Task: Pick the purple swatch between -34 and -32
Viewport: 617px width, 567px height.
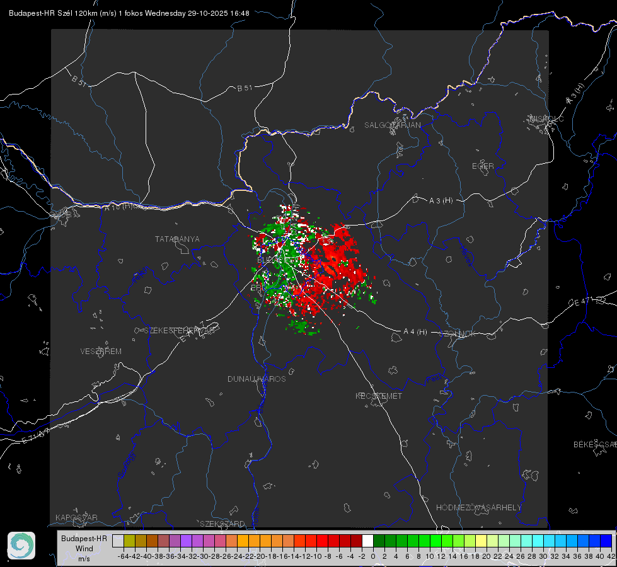Action: coord(186,541)
